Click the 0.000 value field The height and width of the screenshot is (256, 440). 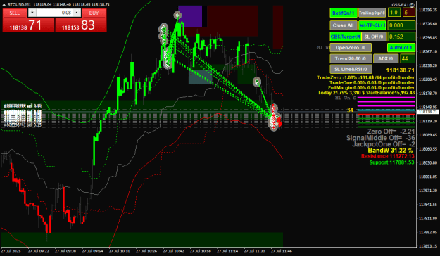tap(401, 25)
